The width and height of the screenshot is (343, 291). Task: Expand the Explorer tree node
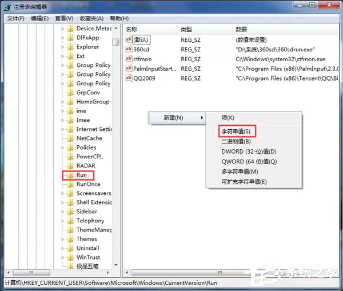(x=62, y=47)
